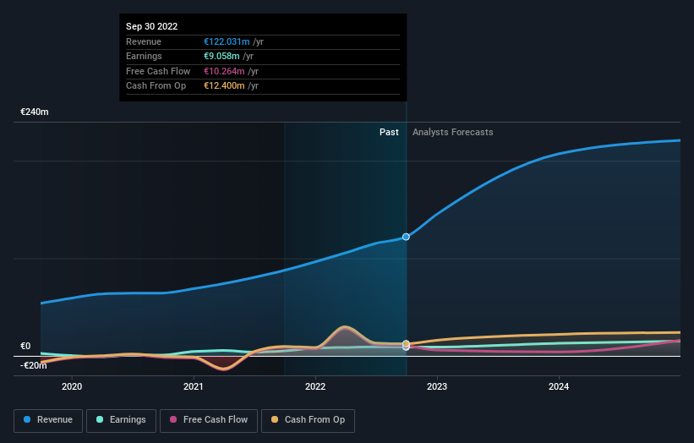Image resolution: width=694 pixels, height=443 pixels.
Task: Select the Revenue data point marker on chart
Action: pos(406,237)
